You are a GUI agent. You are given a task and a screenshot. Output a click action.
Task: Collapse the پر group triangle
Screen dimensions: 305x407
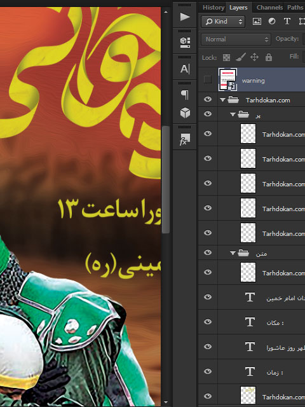[233, 114]
